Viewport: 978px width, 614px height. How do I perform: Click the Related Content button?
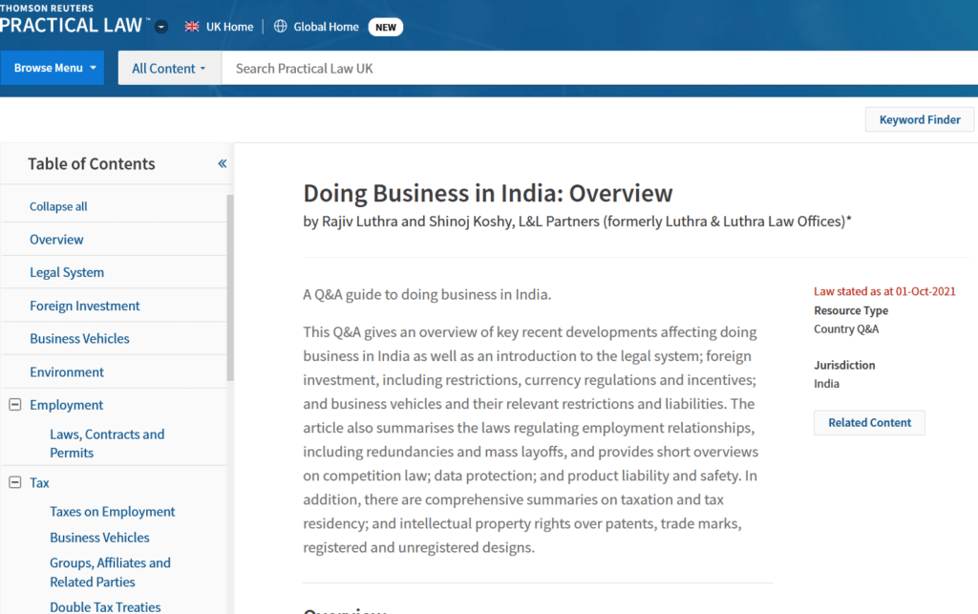tap(869, 422)
